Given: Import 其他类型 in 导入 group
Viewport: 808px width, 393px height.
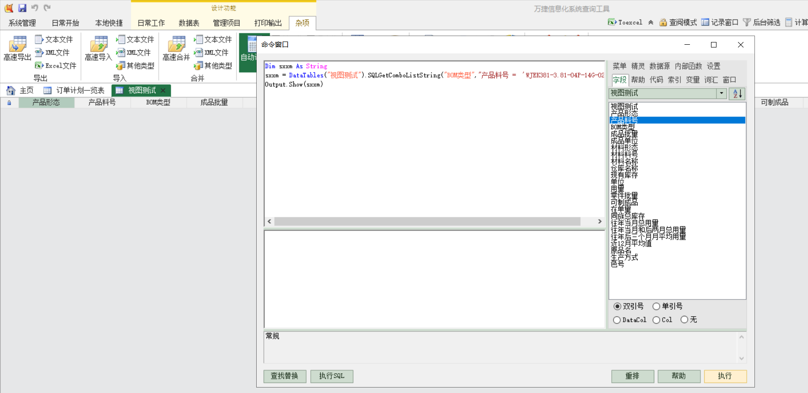Looking at the screenshot, I should pyautogui.click(x=135, y=66).
